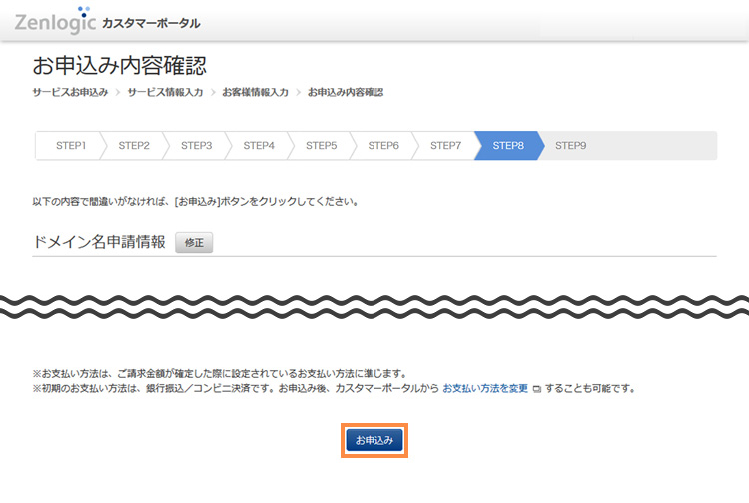Open the お支払い方法を変更 link
749x503 pixels.
pyautogui.click(x=486, y=388)
